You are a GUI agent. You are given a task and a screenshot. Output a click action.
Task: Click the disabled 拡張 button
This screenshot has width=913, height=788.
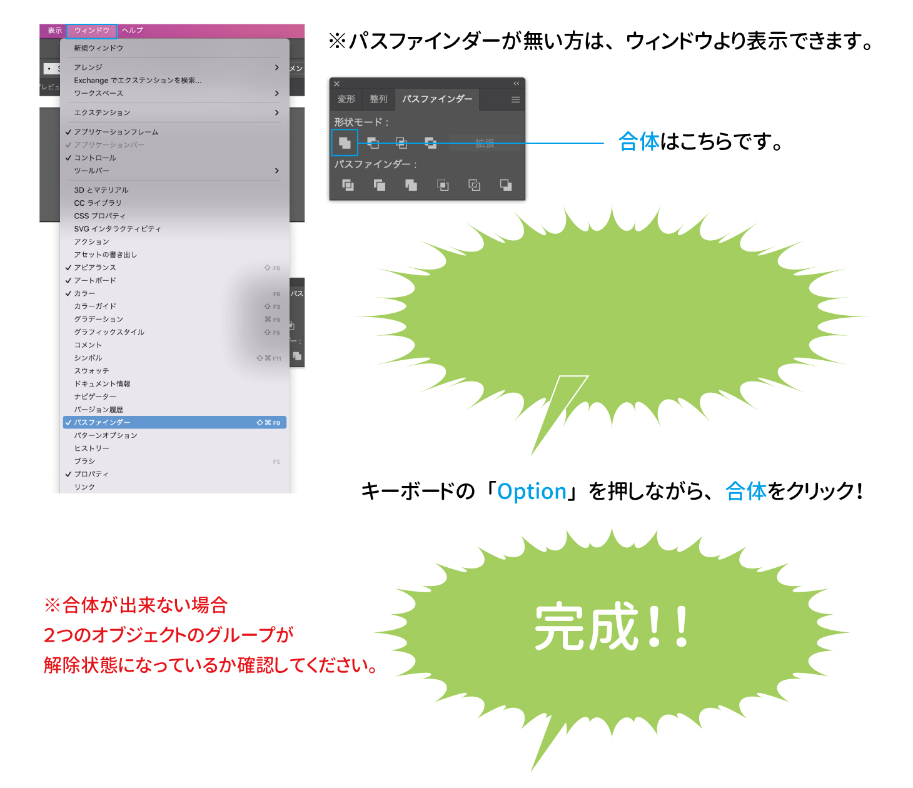485,143
